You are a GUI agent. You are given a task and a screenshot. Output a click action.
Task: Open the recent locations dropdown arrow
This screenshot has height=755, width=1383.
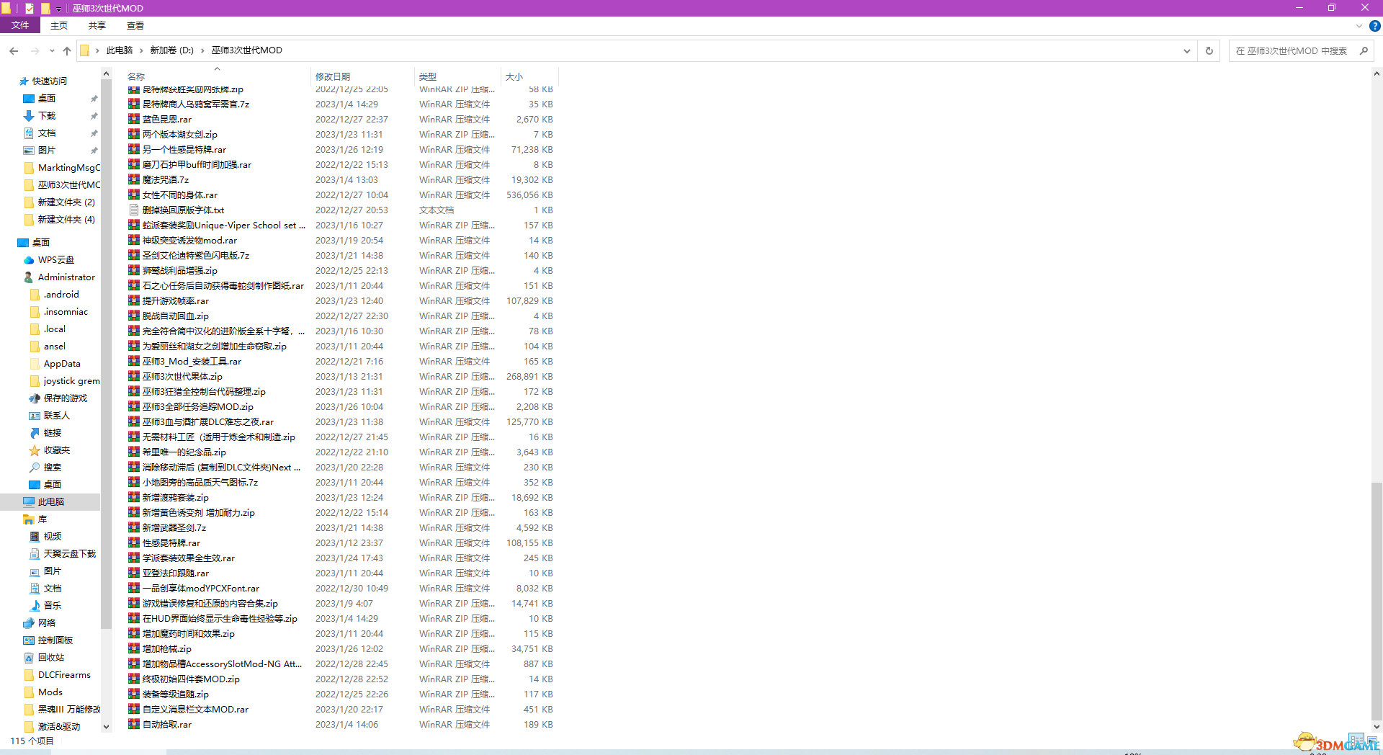52,51
